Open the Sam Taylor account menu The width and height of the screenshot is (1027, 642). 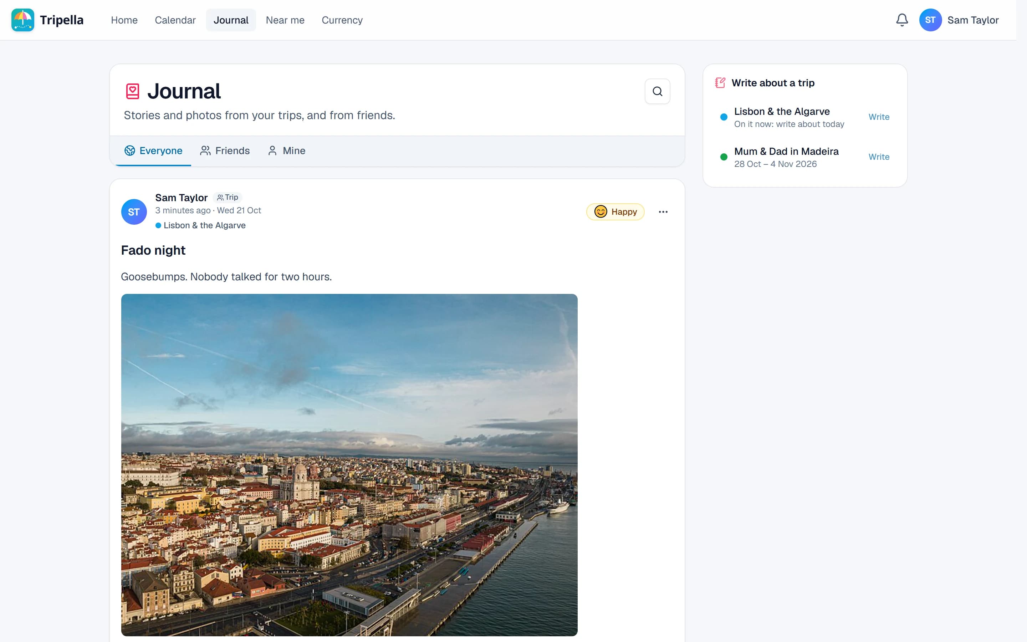pyautogui.click(x=959, y=20)
